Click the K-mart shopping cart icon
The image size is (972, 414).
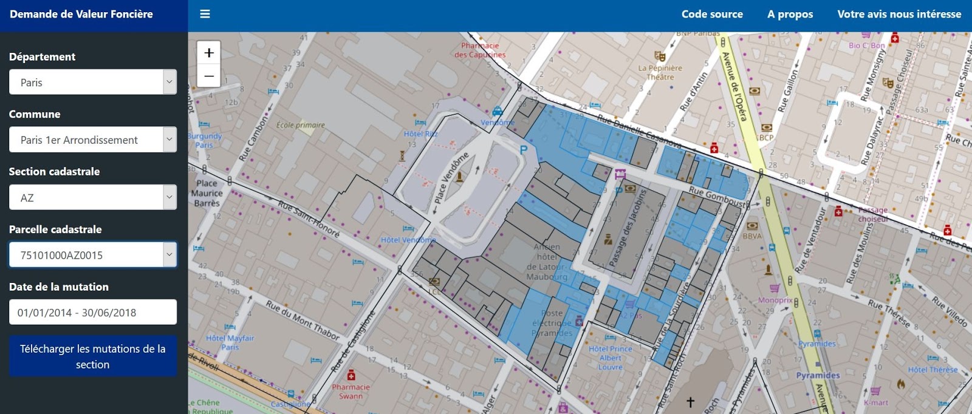coord(875,391)
